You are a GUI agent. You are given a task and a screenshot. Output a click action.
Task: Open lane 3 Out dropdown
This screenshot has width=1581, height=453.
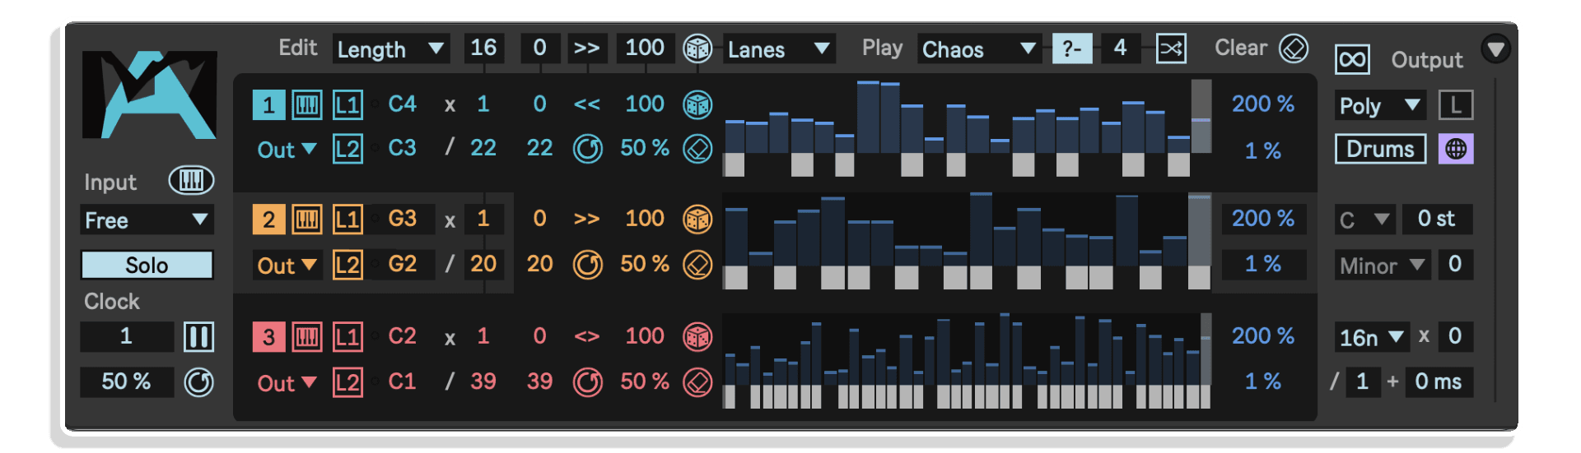click(x=287, y=383)
